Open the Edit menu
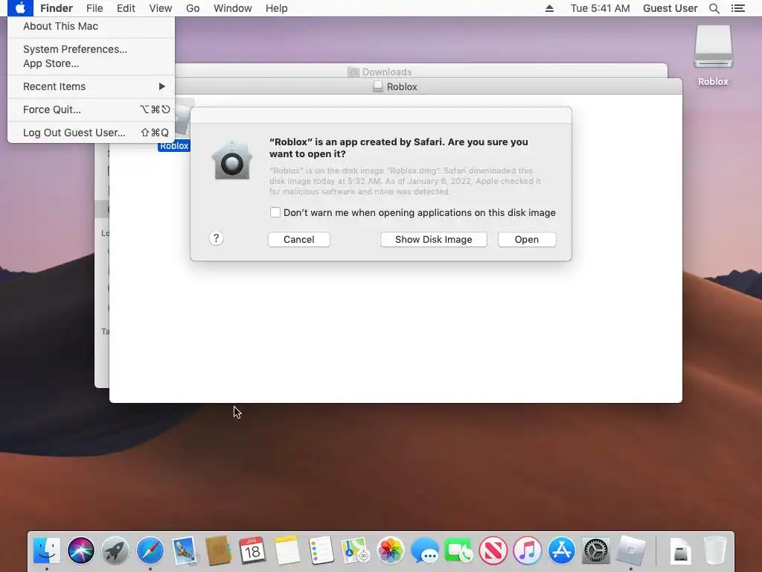The image size is (762, 572). tap(126, 8)
